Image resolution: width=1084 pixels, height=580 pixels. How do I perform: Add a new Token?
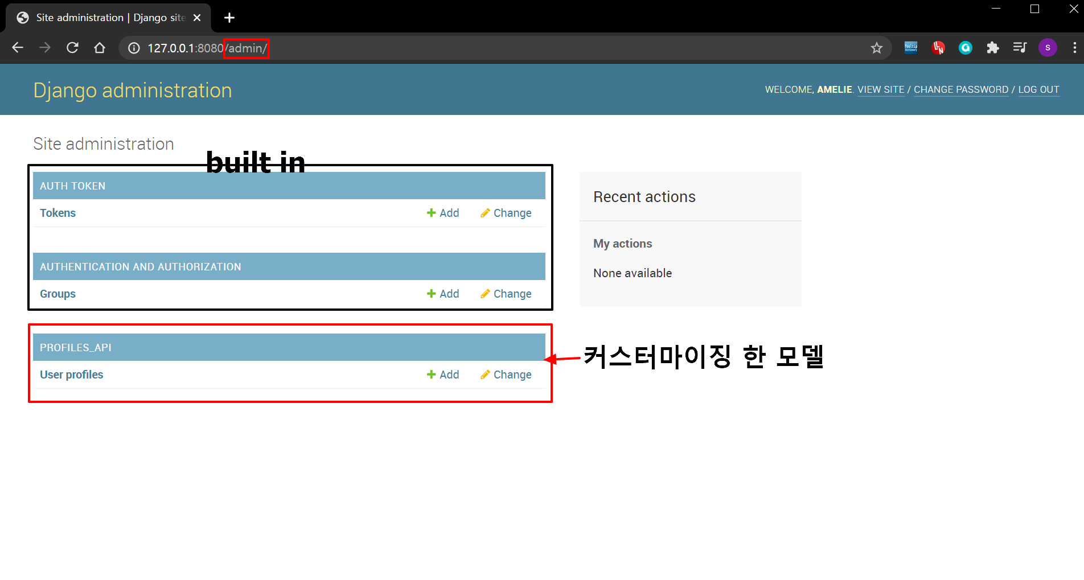point(443,213)
